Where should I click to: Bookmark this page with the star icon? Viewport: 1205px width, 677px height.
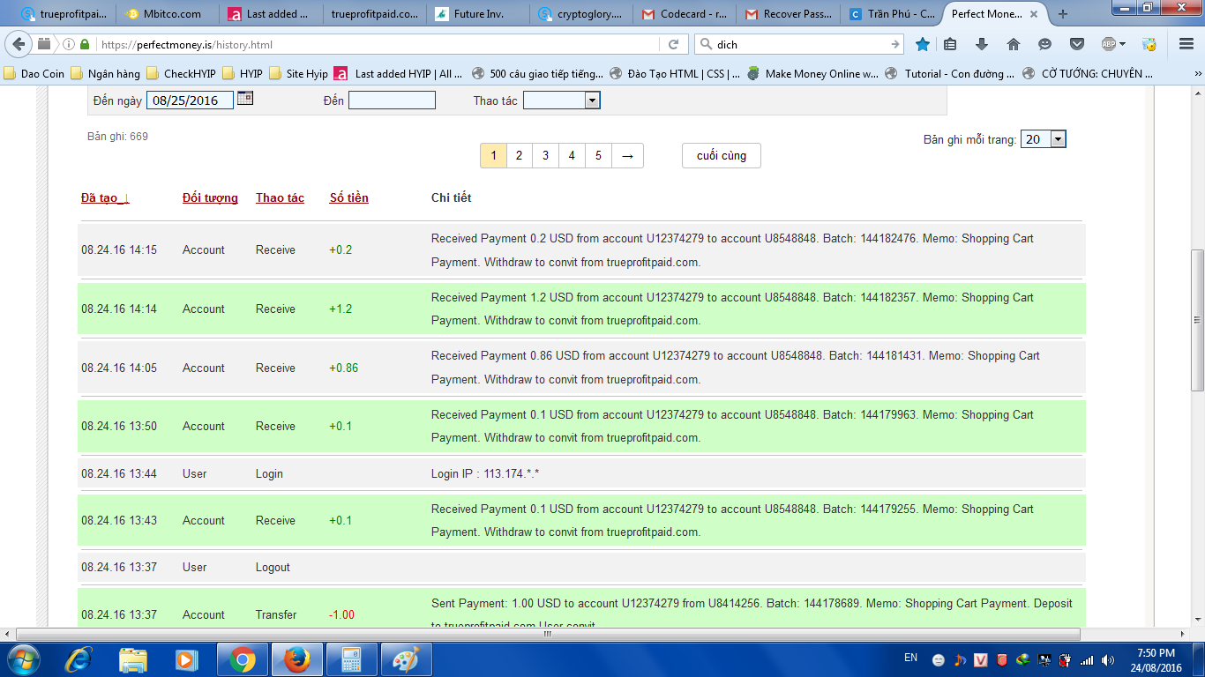[923, 44]
